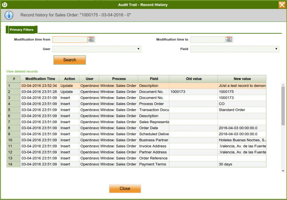Sort by the Old value column header
Image resolution: width=287 pixels, height=200 pixels.
193,79
